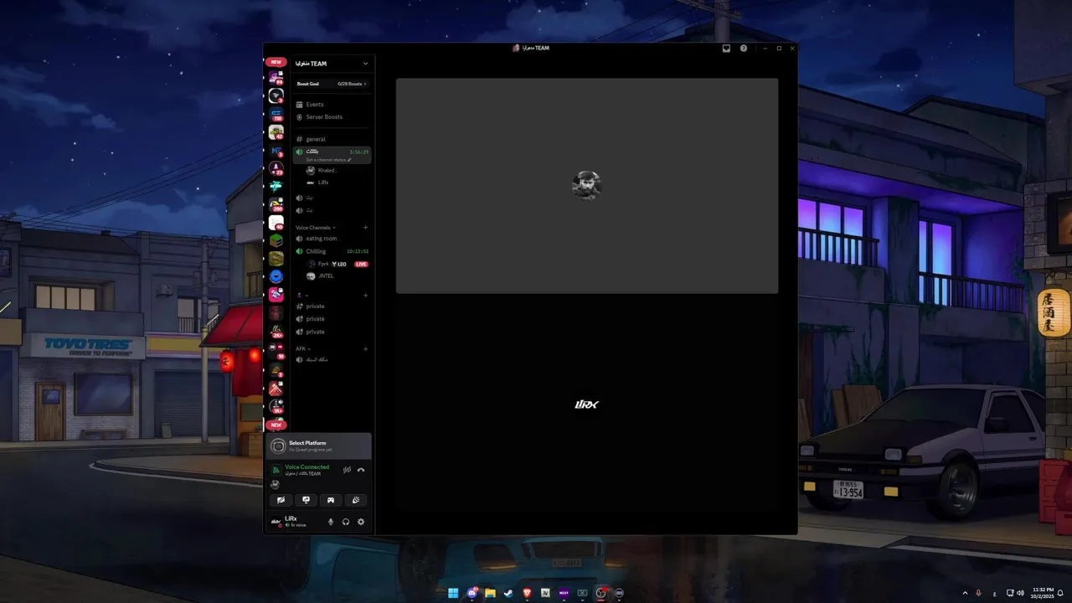Mute the microphone in the user panel
Viewport: 1072px width, 603px height.
coord(331,522)
